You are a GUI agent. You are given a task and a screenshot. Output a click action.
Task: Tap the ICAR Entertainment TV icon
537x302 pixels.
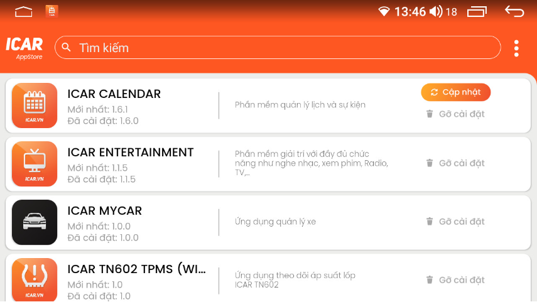(35, 164)
